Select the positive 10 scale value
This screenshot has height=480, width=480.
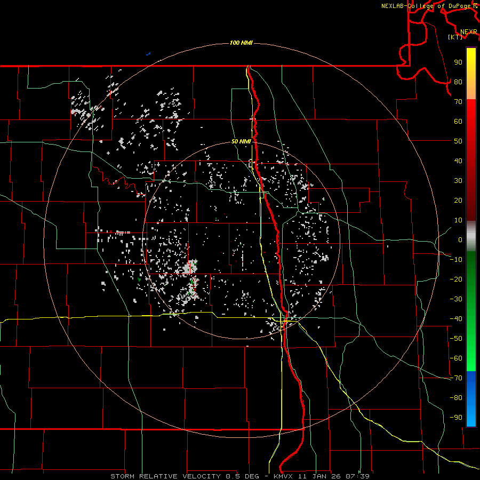click(x=458, y=220)
